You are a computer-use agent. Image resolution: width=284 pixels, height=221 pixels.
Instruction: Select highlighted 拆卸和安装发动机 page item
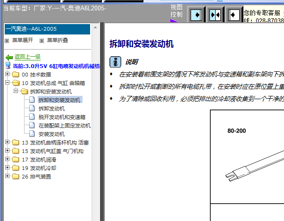pos(60,100)
